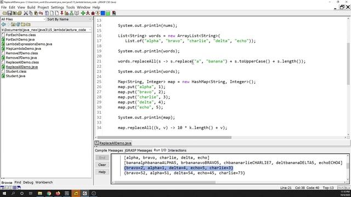
Task: Expand the directory path dropdown
Action: pyautogui.click(x=90, y=30)
